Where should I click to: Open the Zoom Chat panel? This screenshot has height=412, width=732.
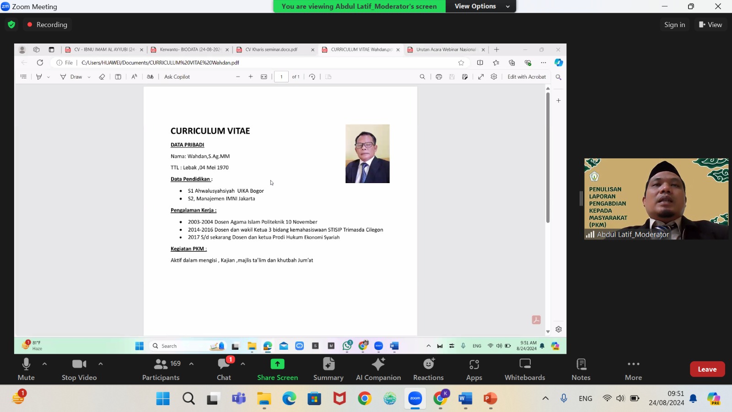(x=224, y=369)
